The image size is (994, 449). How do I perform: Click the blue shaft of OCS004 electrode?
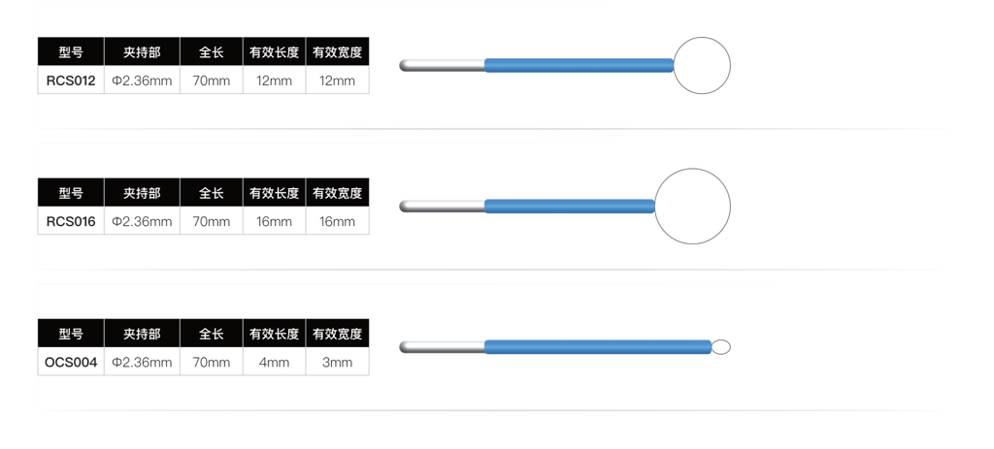click(x=598, y=347)
